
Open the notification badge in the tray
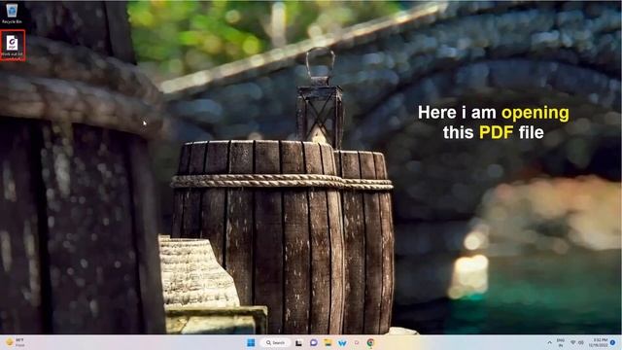(x=613, y=342)
